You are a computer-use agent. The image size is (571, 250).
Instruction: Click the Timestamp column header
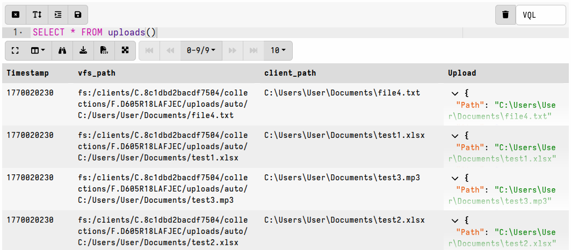28,73
